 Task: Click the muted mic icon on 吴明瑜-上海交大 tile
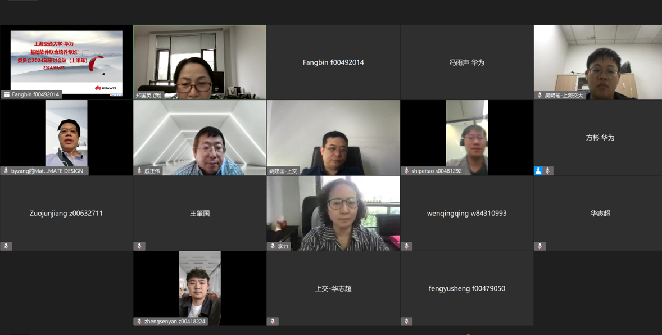click(x=539, y=96)
